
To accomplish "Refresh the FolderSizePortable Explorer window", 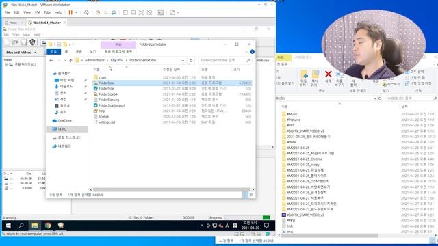I will 191,61.
